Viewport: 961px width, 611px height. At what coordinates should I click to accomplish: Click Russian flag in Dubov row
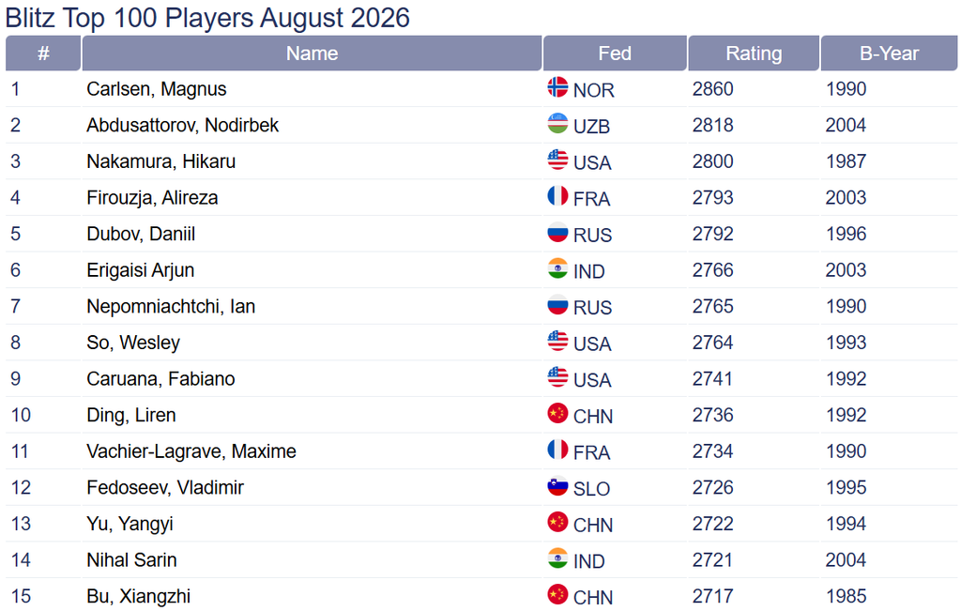pyautogui.click(x=557, y=232)
